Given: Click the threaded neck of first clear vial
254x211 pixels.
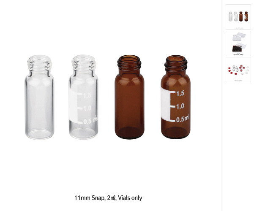Looking at the screenshot, I should click(x=40, y=63).
